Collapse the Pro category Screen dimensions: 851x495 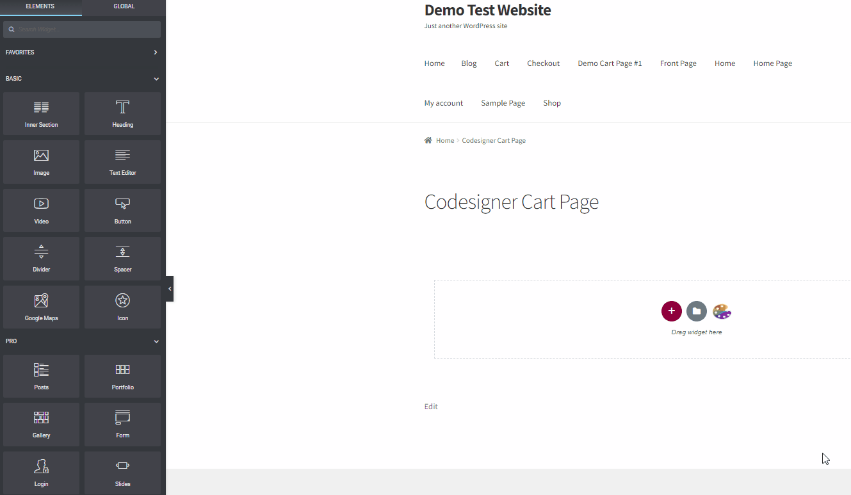coord(83,341)
